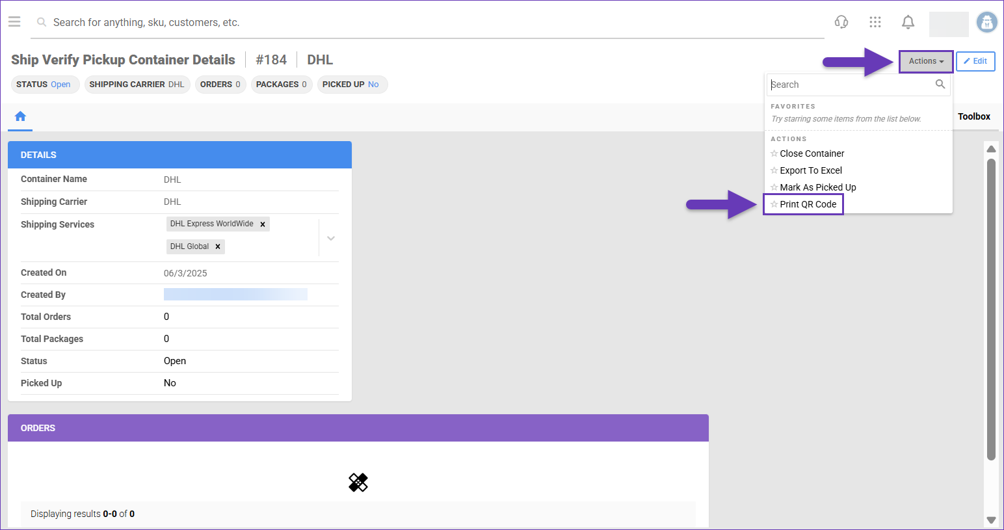Click the ORDERS 0 badge
Image resolution: width=1004 pixels, height=530 pixels.
tap(220, 85)
